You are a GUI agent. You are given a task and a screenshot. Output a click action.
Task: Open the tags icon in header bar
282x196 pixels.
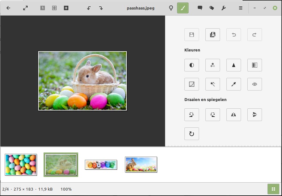pyautogui.click(x=212, y=8)
